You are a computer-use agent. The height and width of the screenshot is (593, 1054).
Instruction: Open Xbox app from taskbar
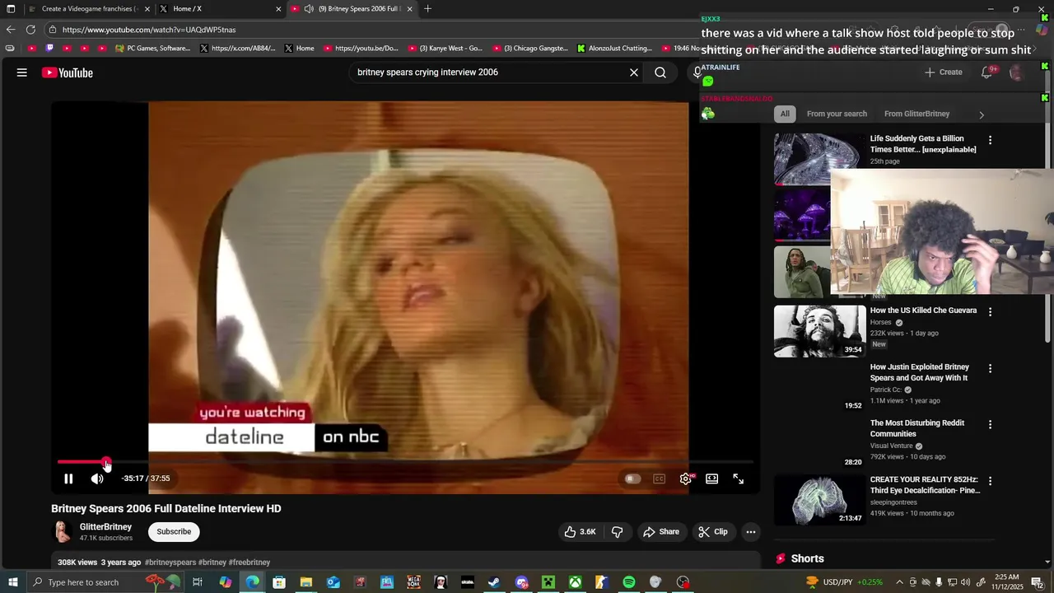point(575,582)
